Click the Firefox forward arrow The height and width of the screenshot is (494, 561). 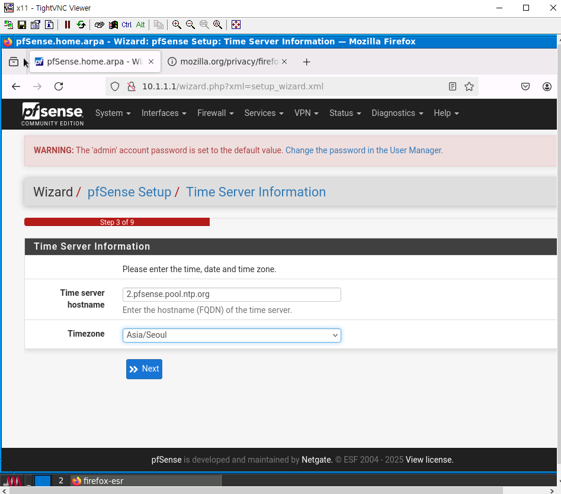coord(37,86)
